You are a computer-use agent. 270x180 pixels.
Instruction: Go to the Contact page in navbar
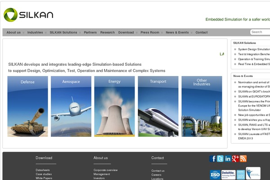point(202,32)
